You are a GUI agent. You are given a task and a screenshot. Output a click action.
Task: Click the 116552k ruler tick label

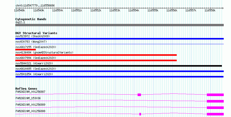[96, 10]
